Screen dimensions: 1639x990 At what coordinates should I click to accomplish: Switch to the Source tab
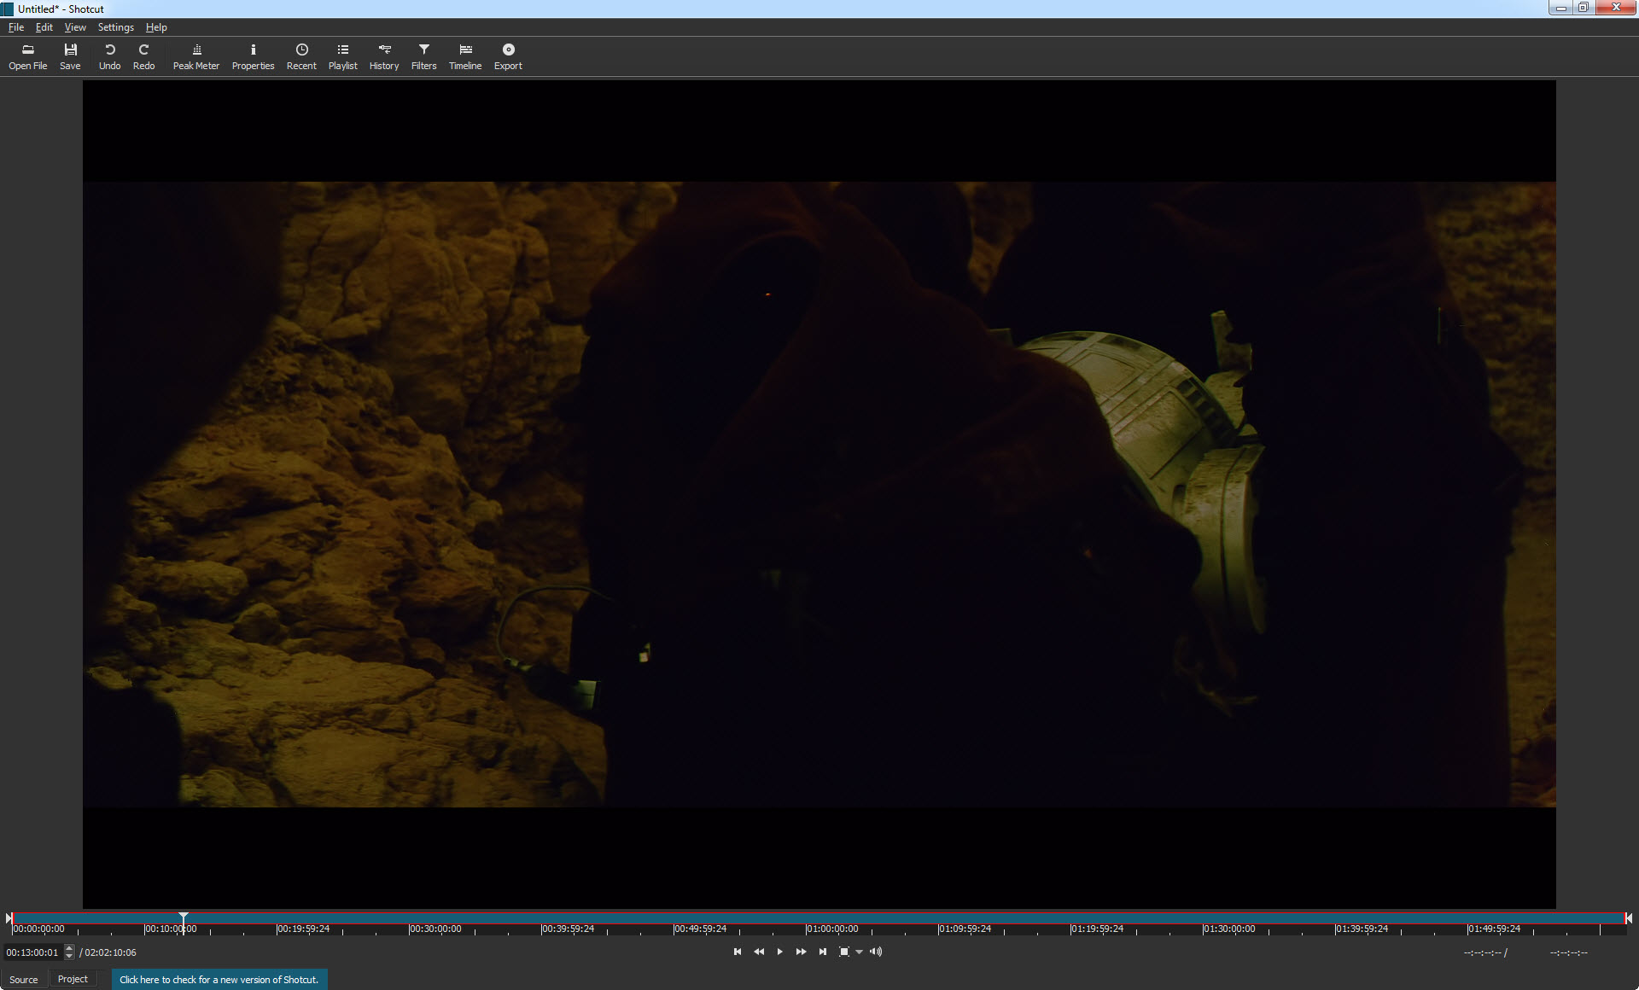pyautogui.click(x=24, y=979)
